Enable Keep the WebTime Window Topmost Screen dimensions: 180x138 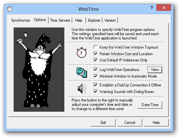coord(96,47)
